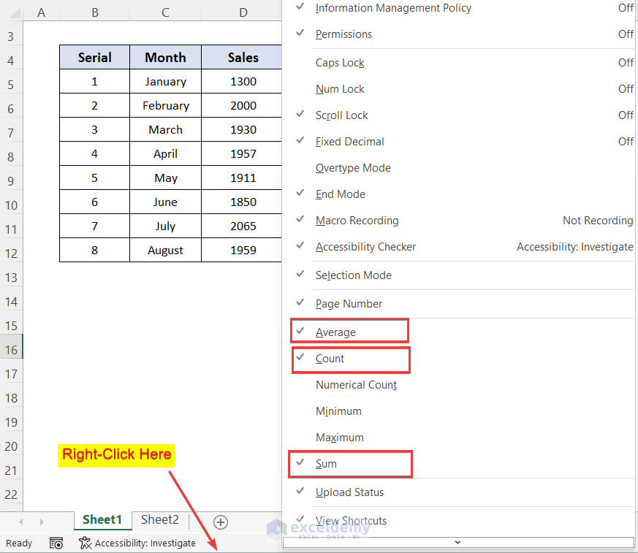Enable Numerical Count on the status bar
Image resolution: width=638 pixels, height=553 pixels.
click(357, 384)
